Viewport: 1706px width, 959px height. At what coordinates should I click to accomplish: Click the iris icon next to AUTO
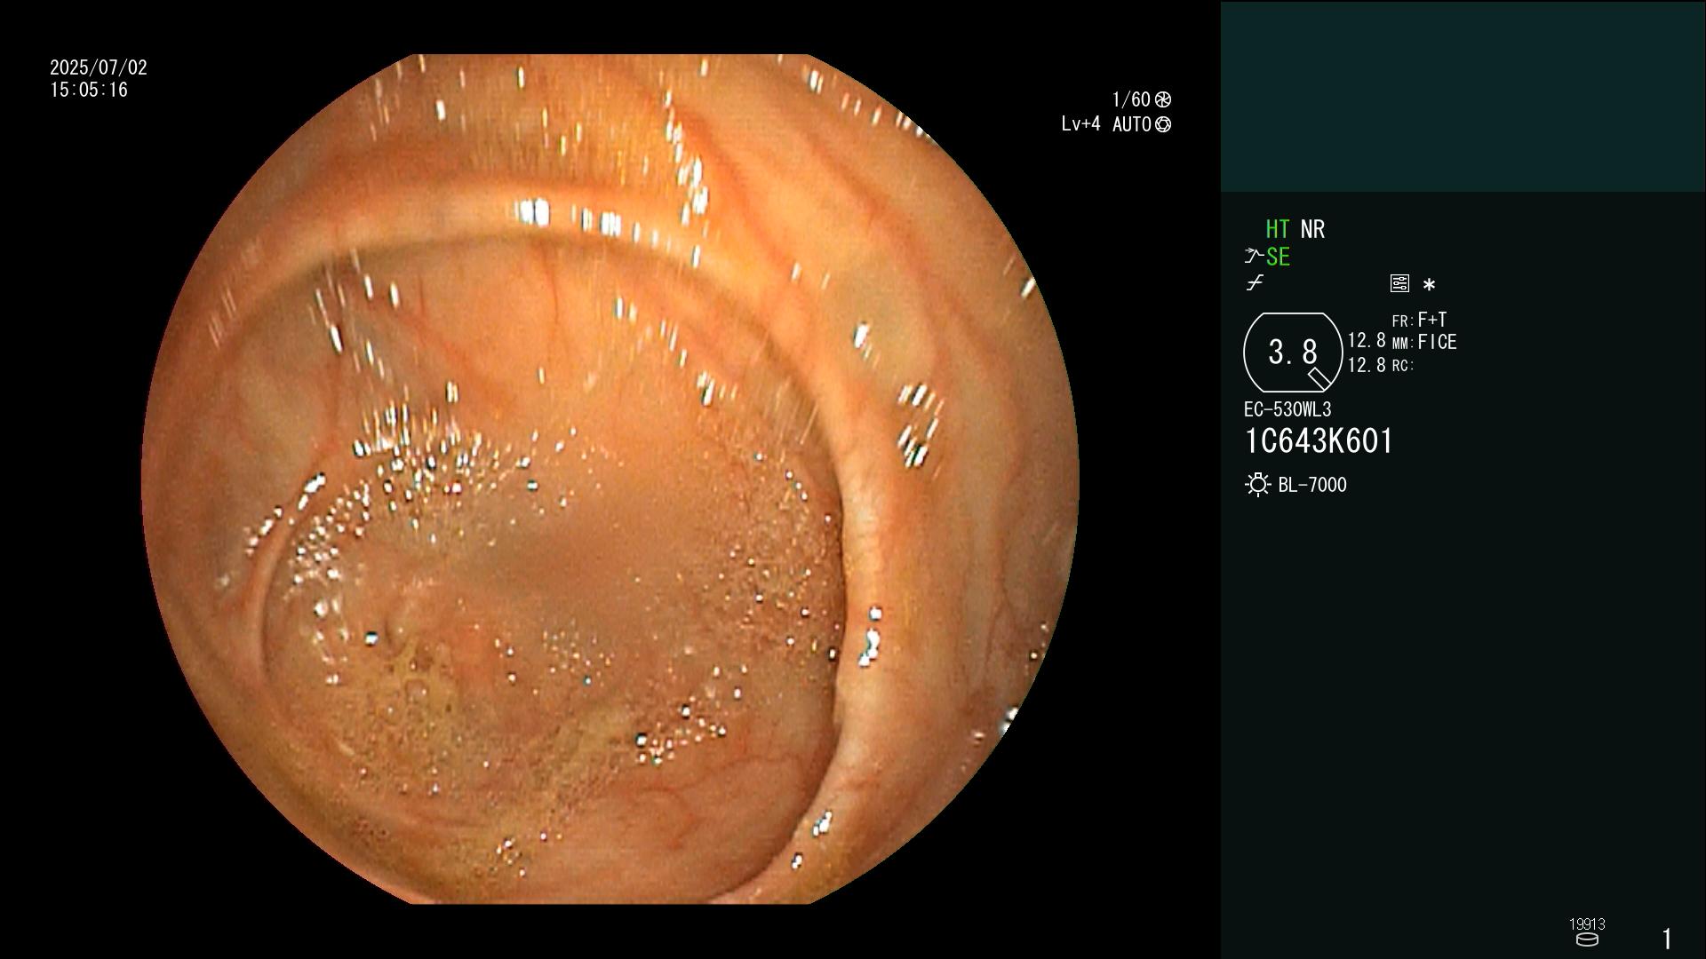click(1163, 124)
